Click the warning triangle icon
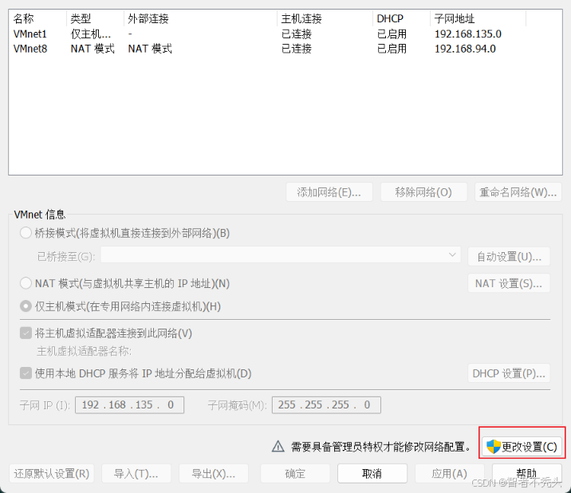 click(x=278, y=447)
